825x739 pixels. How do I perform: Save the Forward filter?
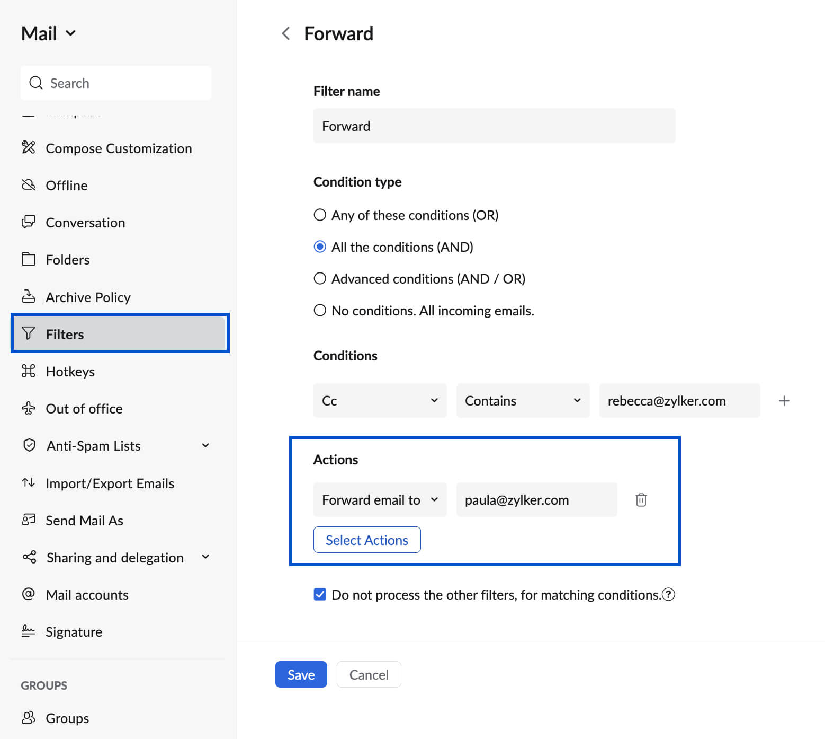301,674
